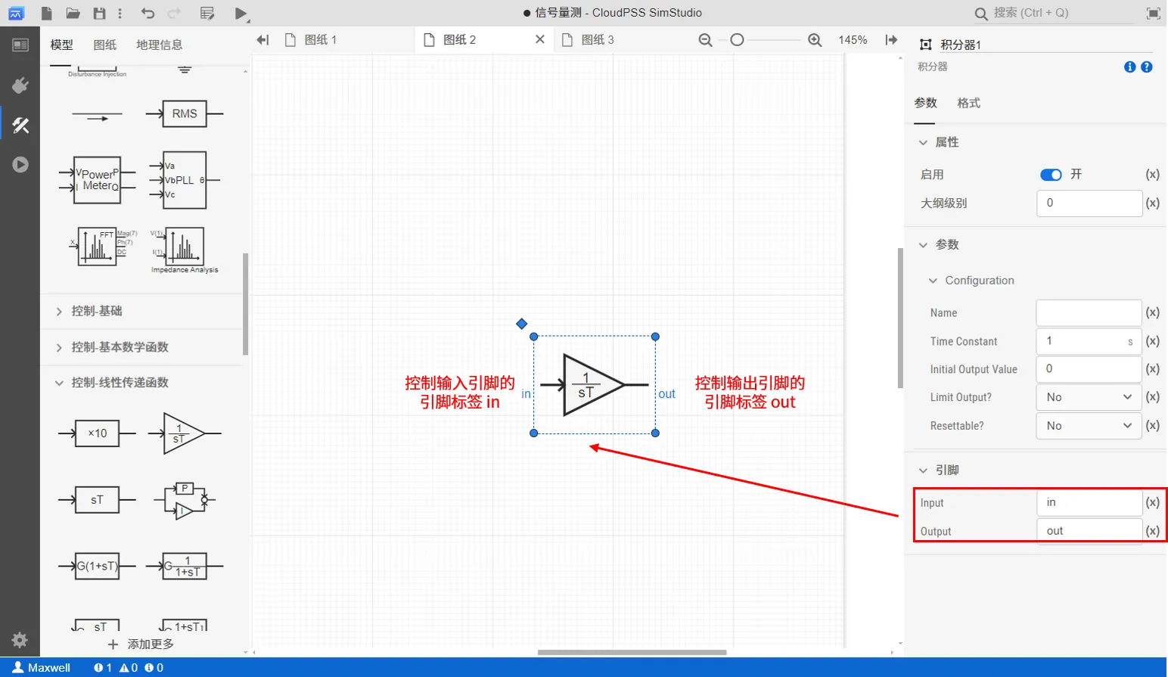The width and height of the screenshot is (1168, 677).
Task: Select the G(1+sT) block in palette
Action: 97,566
